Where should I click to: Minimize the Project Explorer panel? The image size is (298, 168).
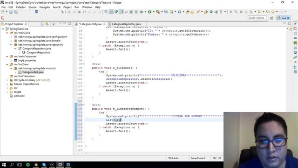tap(65, 24)
